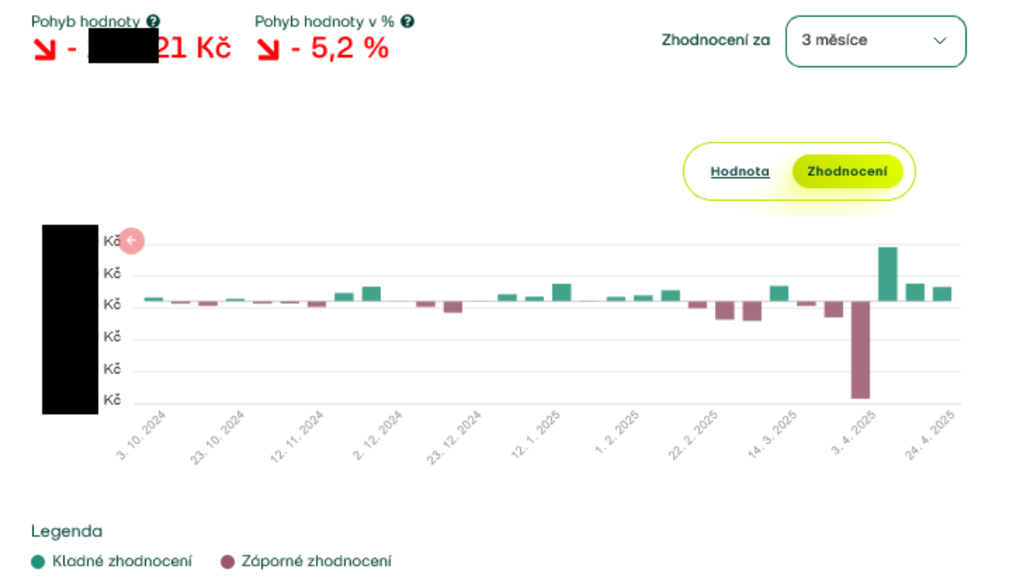Click the 22. 2. 2025 axis date
The image size is (1030, 576).
pos(694,437)
